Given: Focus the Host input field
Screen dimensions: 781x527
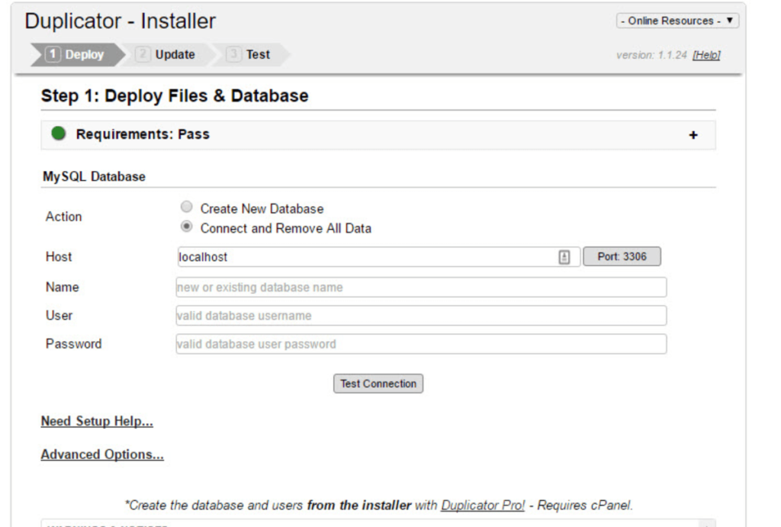Looking at the screenshot, I should [366, 257].
